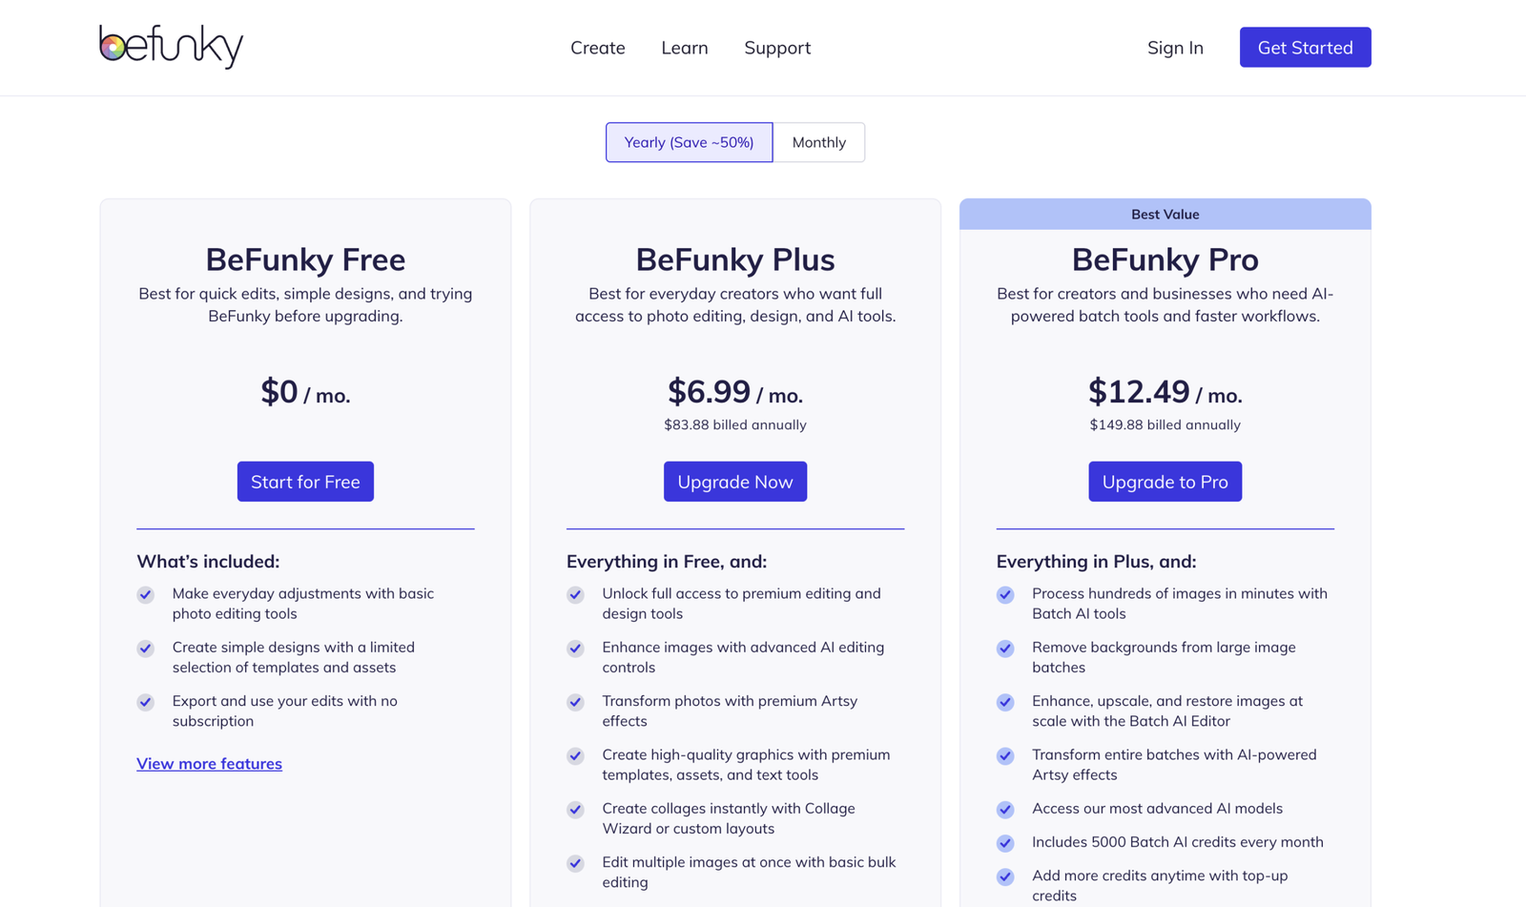Click checkmark beside advanced AI models
This screenshot has width=1526, height=907.
point(1005,810)
